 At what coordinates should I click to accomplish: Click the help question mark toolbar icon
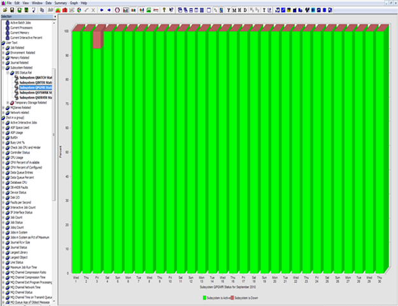(x=164, y=10)
